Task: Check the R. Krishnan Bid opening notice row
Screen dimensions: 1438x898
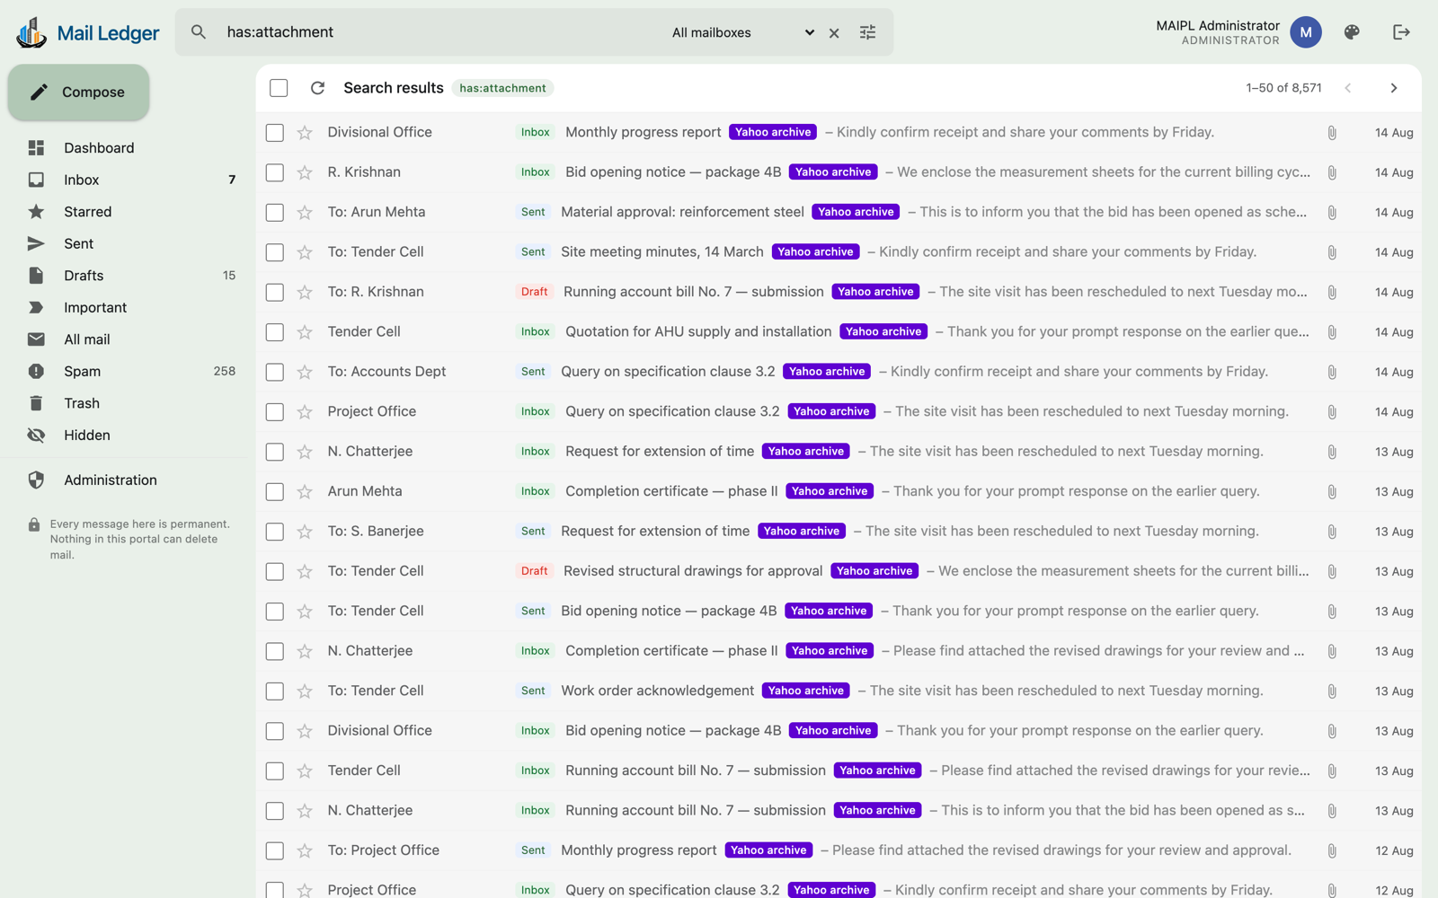Action: click(275, 172)
